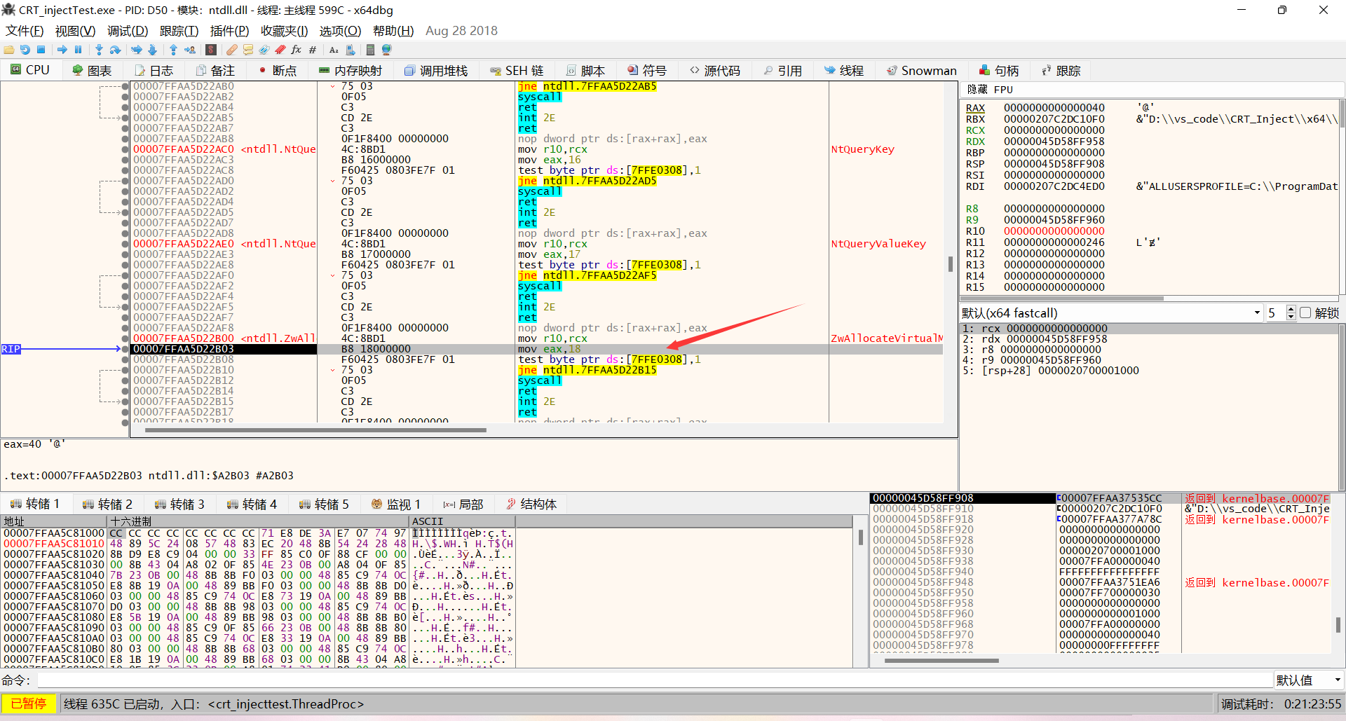1346x721 pixels.
Task: Pause execution from the toolbar
Action: click(78, 50)
